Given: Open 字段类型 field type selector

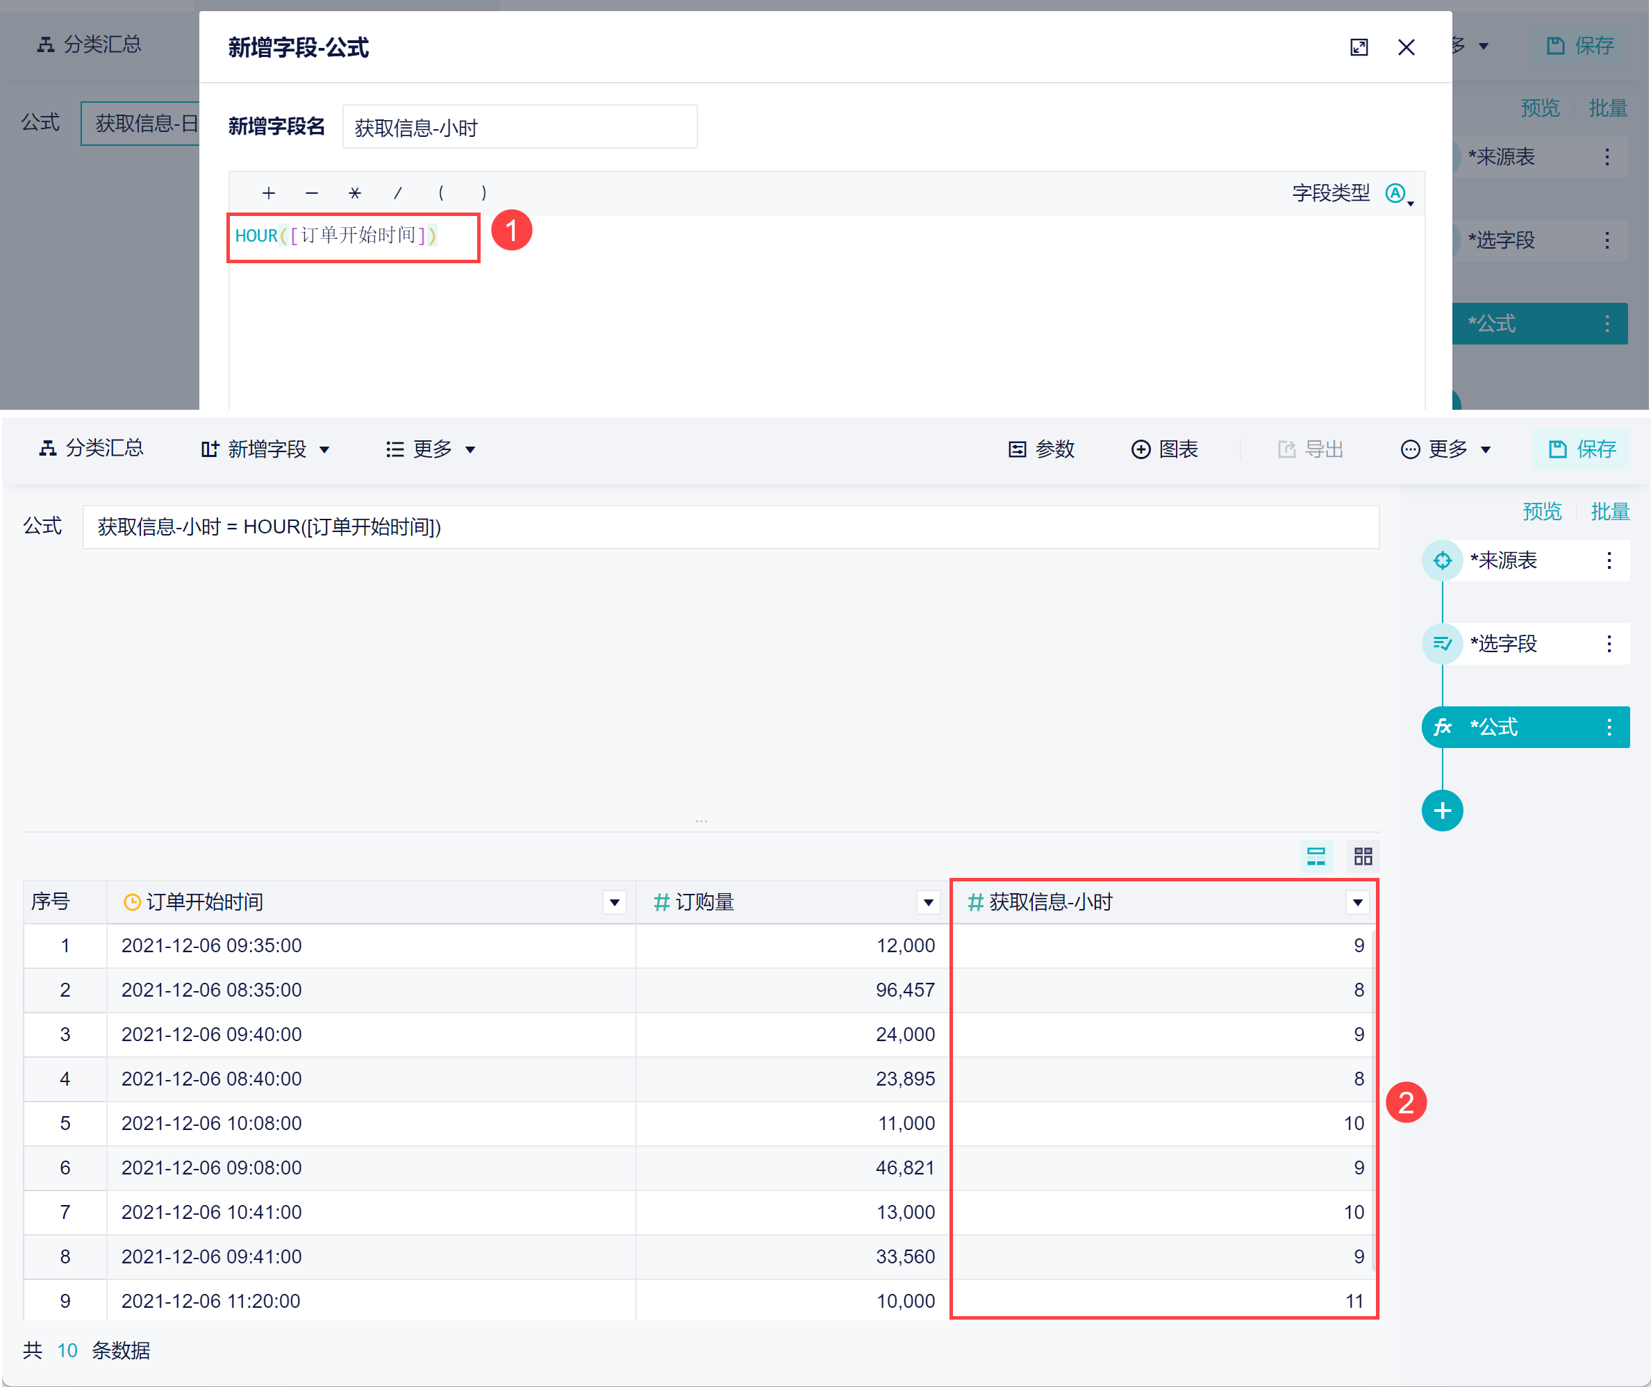Looking at the screenshot, I should click(x=1398, y=193).
